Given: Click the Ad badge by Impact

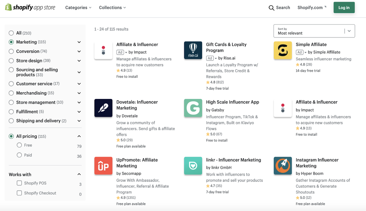Looking at the screenshot, I should pyautogui.click(x=120, y=52).
